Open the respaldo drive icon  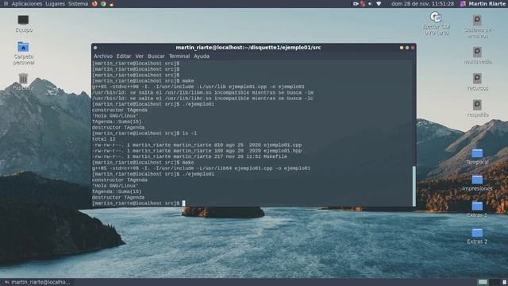(477, 105)
